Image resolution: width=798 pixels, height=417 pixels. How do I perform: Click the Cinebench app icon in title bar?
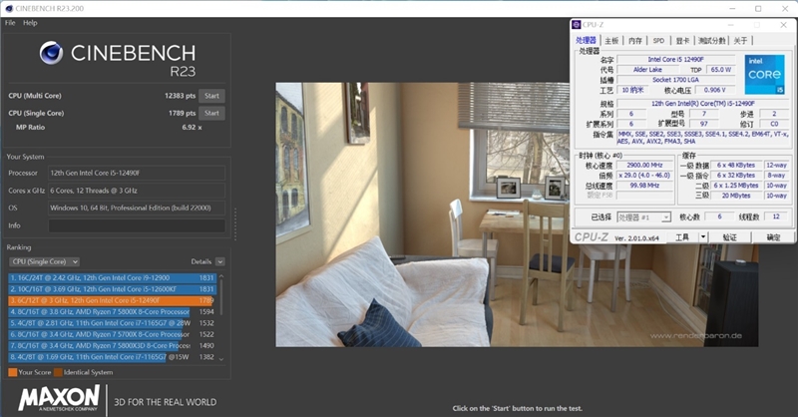8,8
